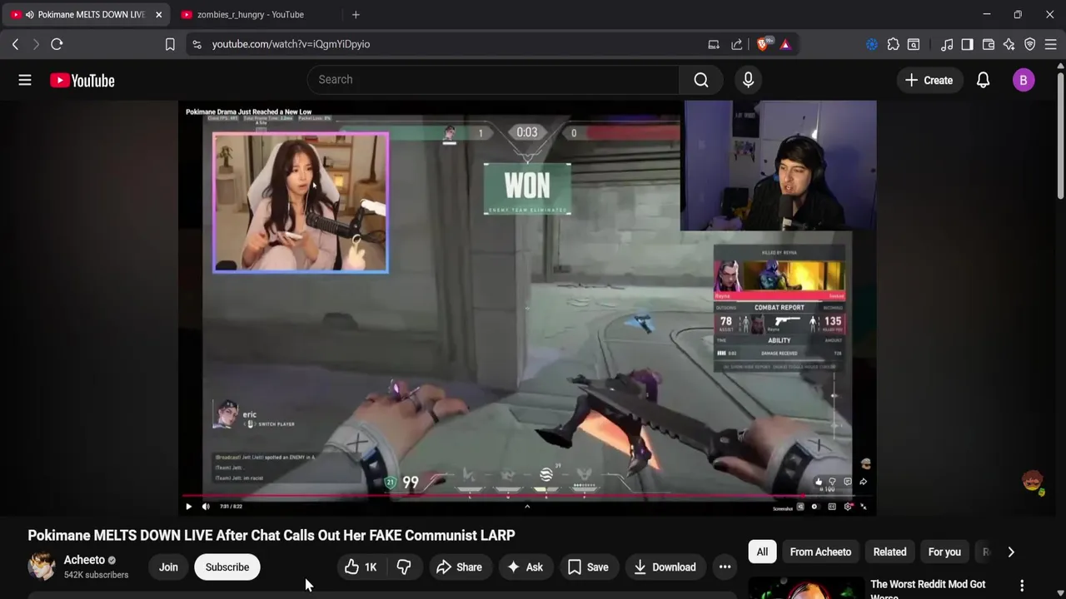Join the Acheeto channel membership

click(168, 567)
